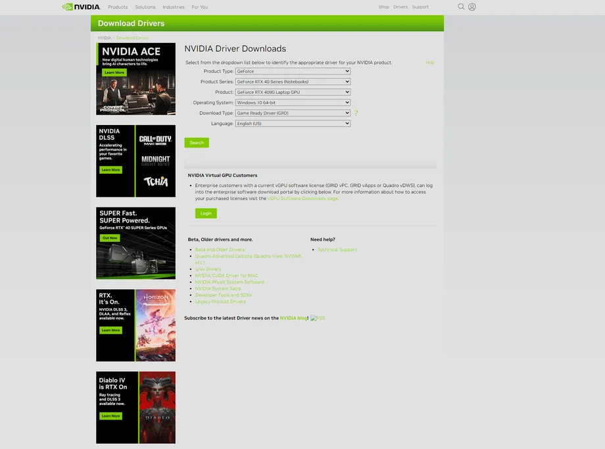Select the Language dropdown
This screenshot has width=605, height=449.
293,124
